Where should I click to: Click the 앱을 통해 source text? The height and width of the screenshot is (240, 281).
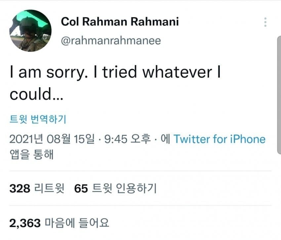(32, 154)
